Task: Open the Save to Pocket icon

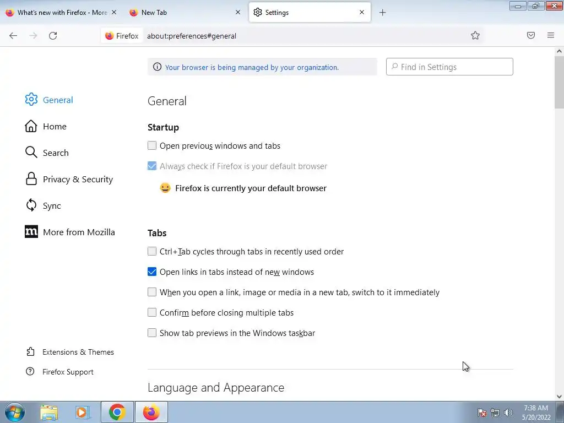Action: (531, 35)
